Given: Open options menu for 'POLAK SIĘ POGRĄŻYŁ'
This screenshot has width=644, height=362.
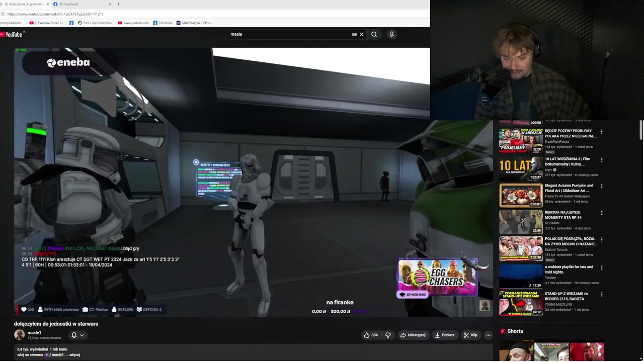Looking at the screenshot, I should click(x=601, y=239).
